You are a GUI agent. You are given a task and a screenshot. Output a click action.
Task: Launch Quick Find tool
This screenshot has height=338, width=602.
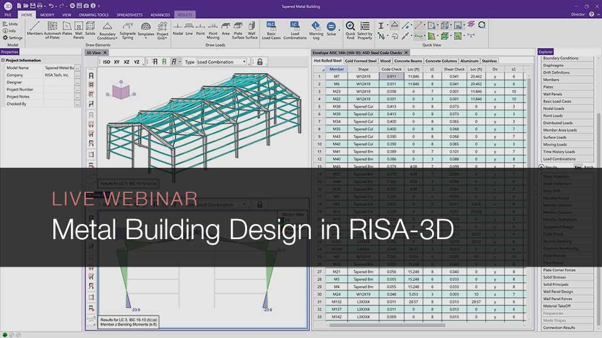coord(350,29)
